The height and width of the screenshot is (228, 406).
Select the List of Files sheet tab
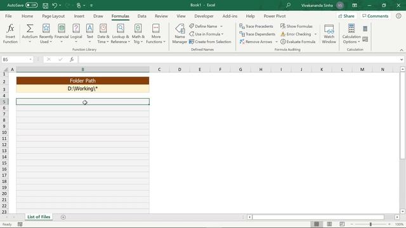(39, 217)
